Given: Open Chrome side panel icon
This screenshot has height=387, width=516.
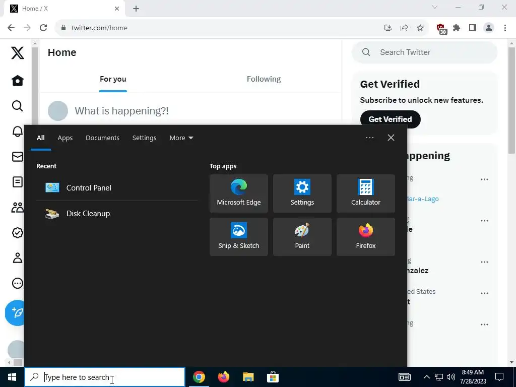Looking at the screenshot, I should point(473,28).
